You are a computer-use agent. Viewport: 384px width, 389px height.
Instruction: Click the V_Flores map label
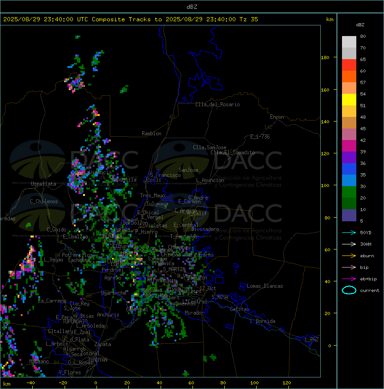pyautogui.click(x=70, y=372)
